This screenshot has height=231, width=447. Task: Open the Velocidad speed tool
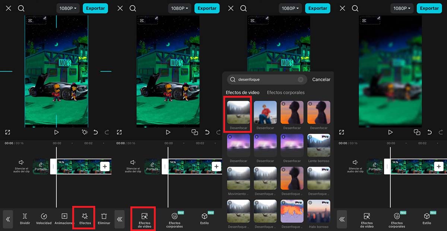44,219
